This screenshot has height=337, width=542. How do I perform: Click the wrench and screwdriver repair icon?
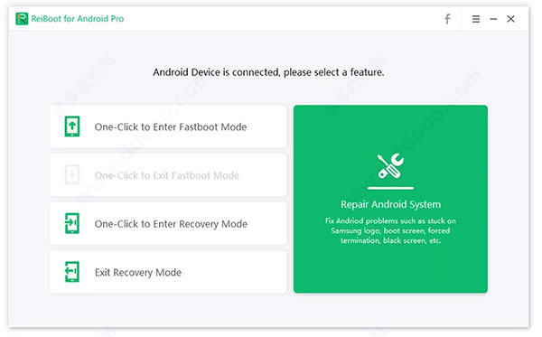coord(390,166)
